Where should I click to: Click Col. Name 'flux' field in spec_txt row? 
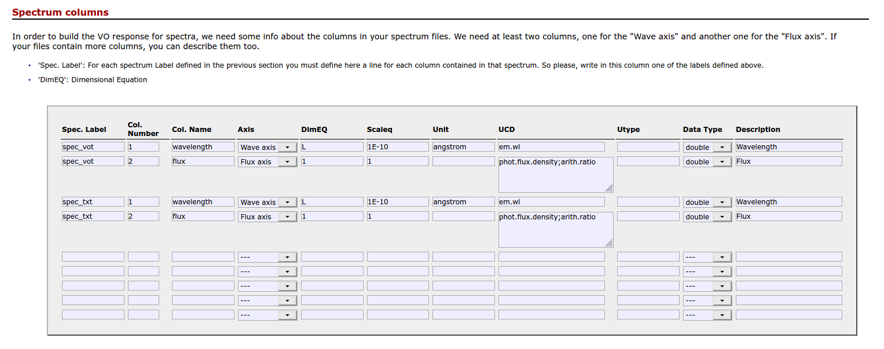coord(203,216)
